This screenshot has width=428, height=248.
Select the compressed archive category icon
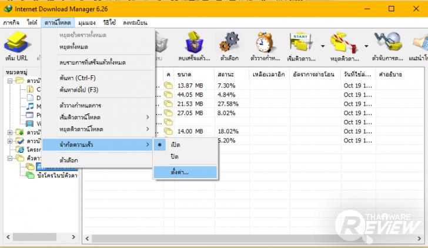(30, 89)
